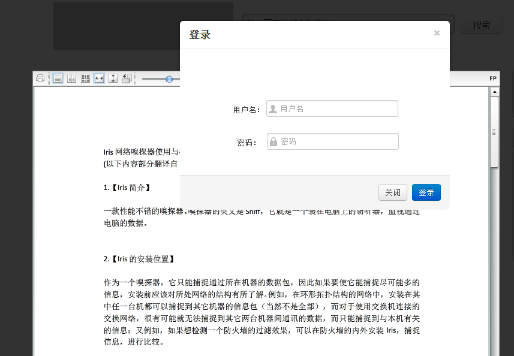514x356 pixels.
Task: Select two-page view mode icon
Action: [x=71, y=79]
